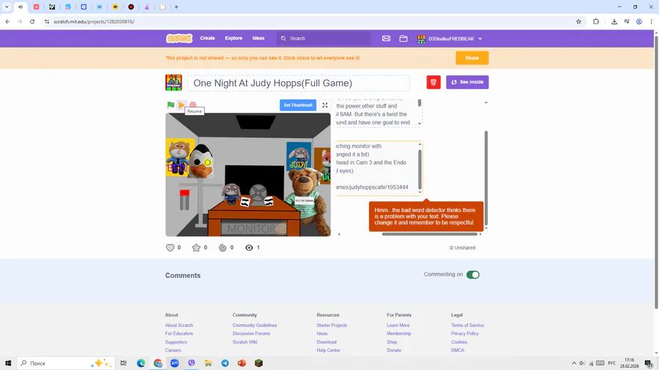
Task: Open a new browser tab
Action: pos(176,7)
